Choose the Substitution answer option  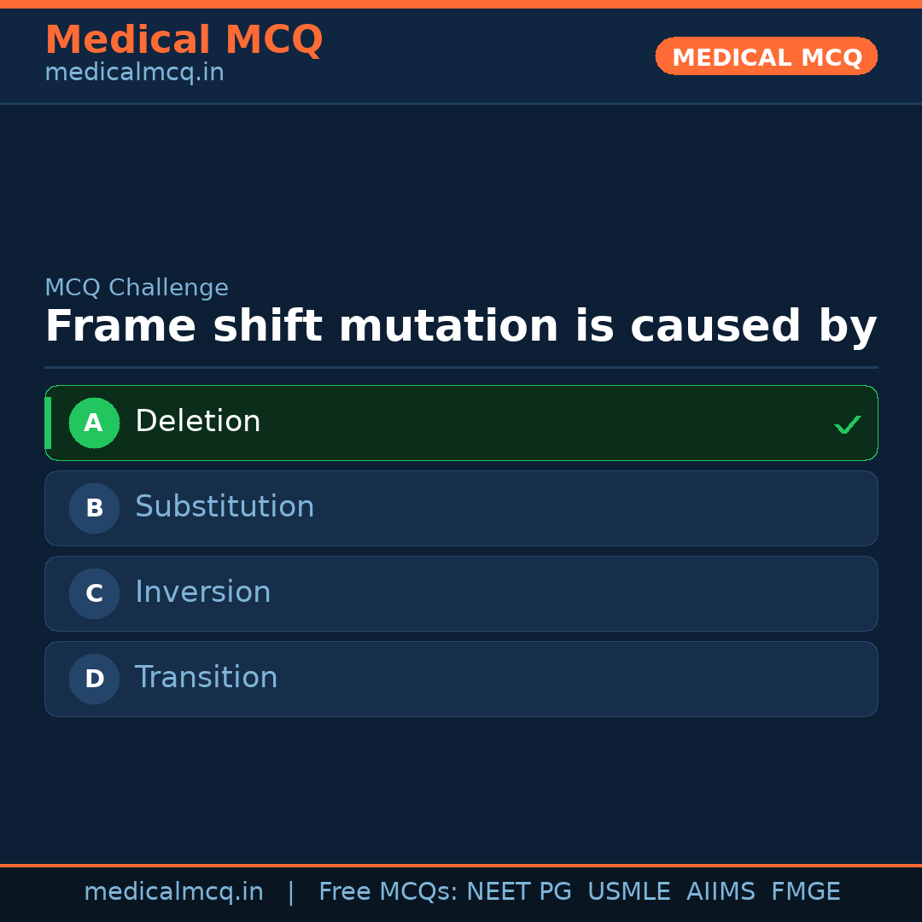pos(225,507)
